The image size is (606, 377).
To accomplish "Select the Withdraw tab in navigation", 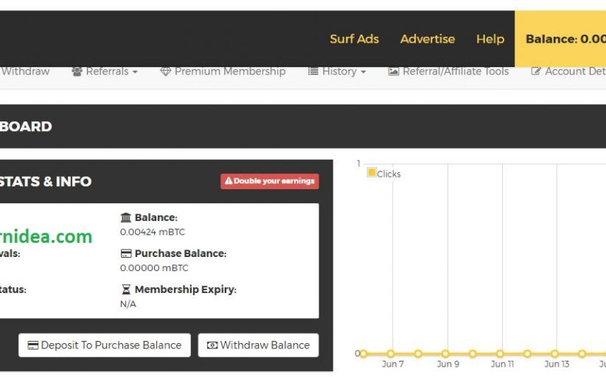I will click(x=25, y=71).
